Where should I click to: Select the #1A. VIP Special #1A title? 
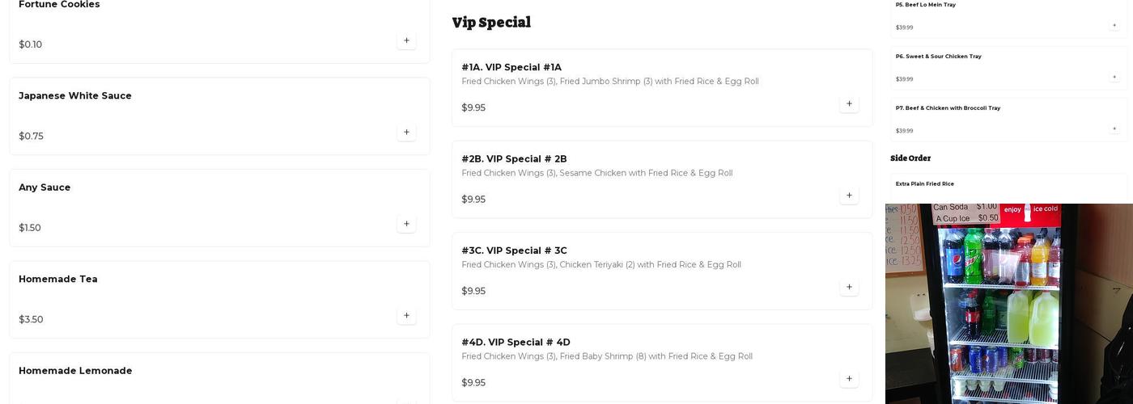(x=511, y=67)
